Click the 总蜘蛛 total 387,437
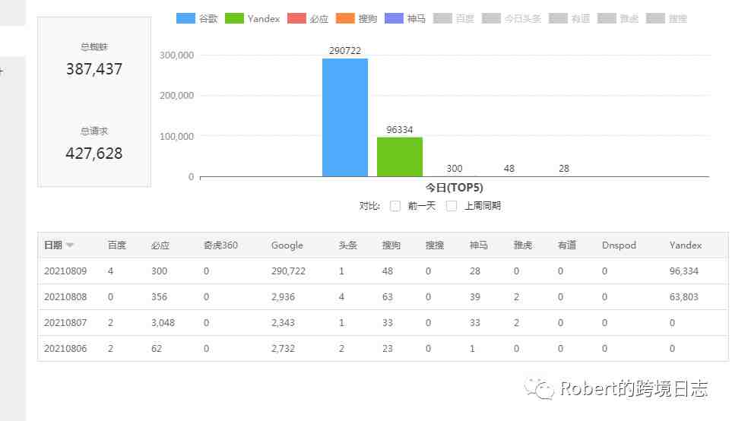Screen dimensions: 732x421 pyautogui.click(x=94, y=69)
